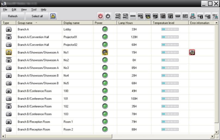
Task: Click the red power-on toolbar icon
Action: tap(100, 16)
